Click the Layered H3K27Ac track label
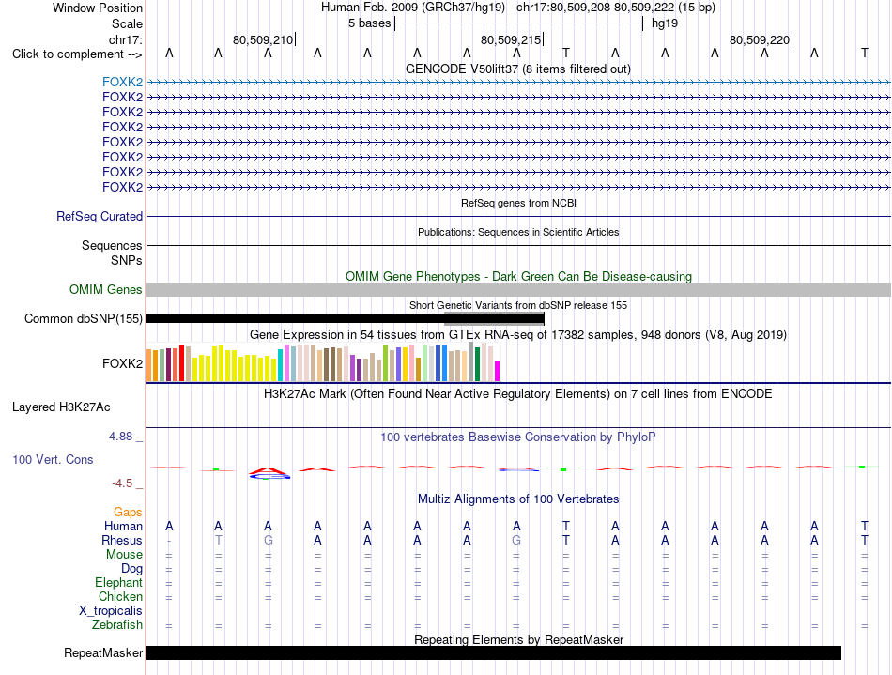892x675 pixels. [61, 407]
